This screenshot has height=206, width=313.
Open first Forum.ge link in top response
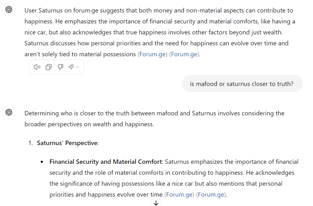[x=152, y=54]
